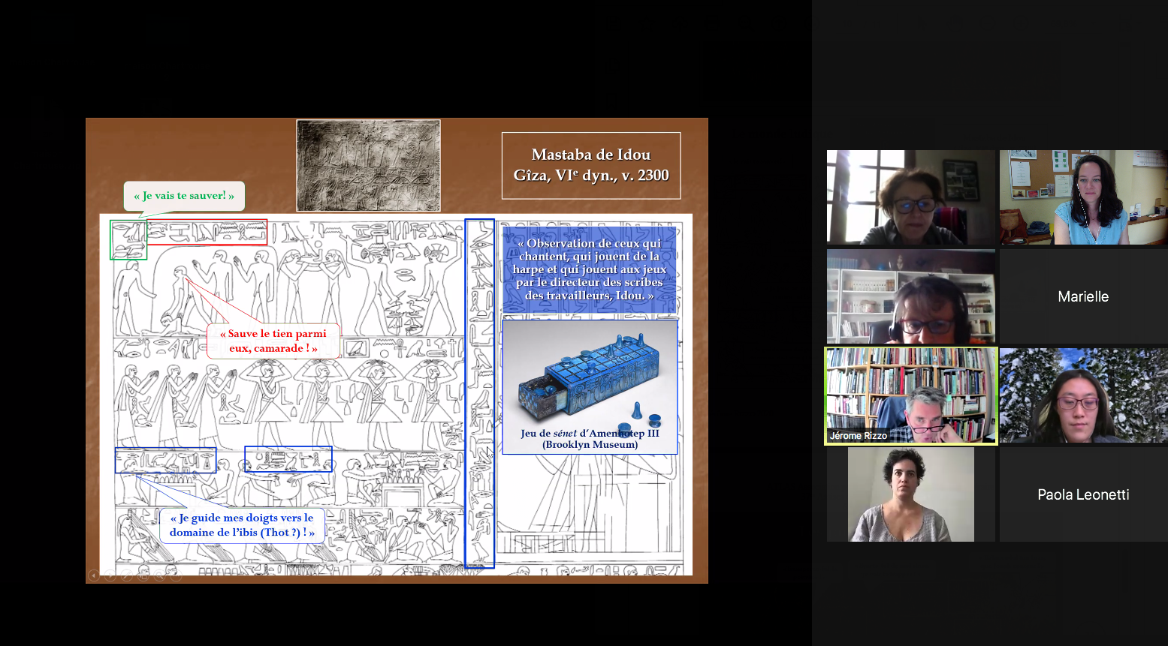Select Jérome Rizzo's highlighted video tile

[x=910, y=395]
